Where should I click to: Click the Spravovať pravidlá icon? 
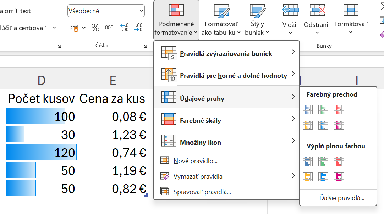click(165, 191)
